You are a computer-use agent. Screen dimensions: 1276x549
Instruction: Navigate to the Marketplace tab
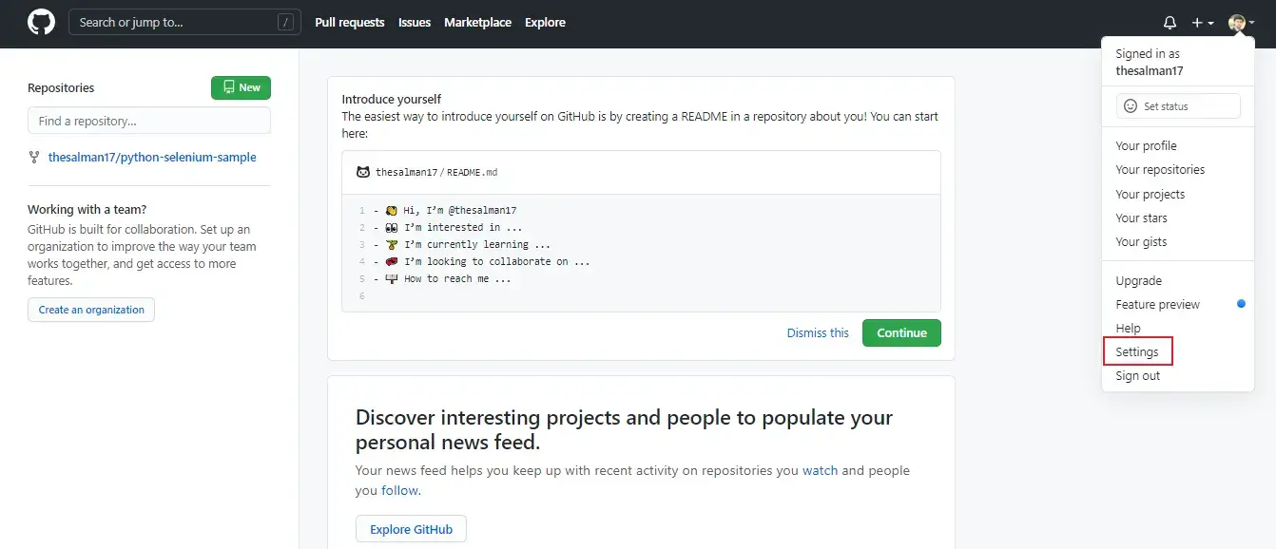coord(477,22)
